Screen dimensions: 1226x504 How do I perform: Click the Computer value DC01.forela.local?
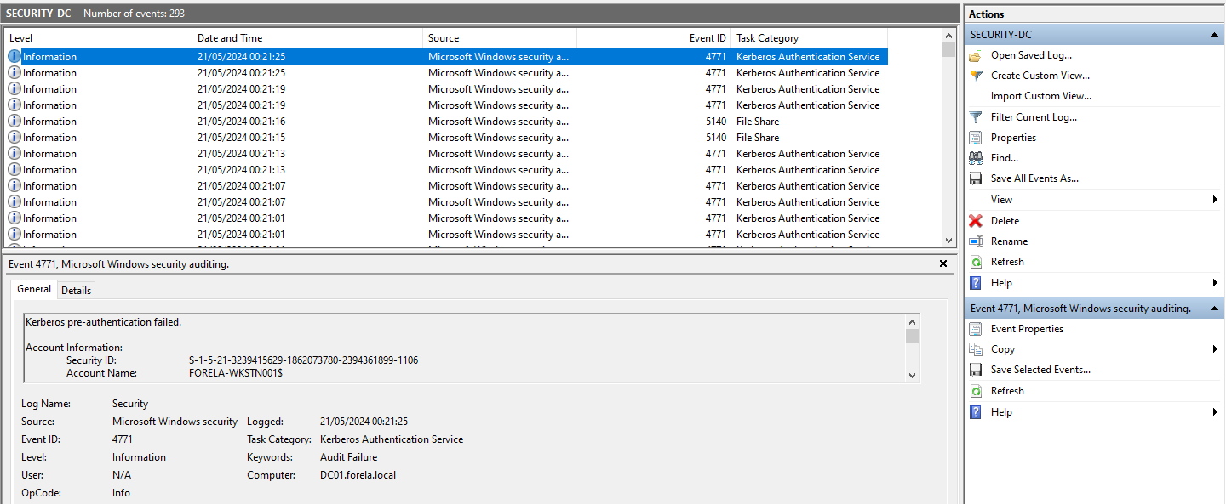[x=358, y=475]
